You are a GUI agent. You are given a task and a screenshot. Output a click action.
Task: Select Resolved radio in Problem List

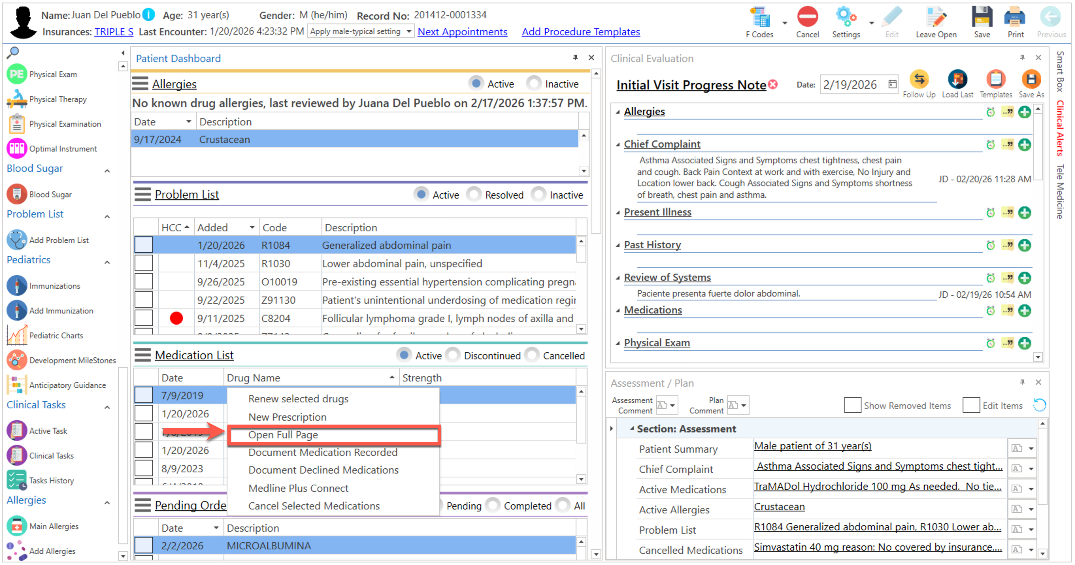[x=474, y=195]
